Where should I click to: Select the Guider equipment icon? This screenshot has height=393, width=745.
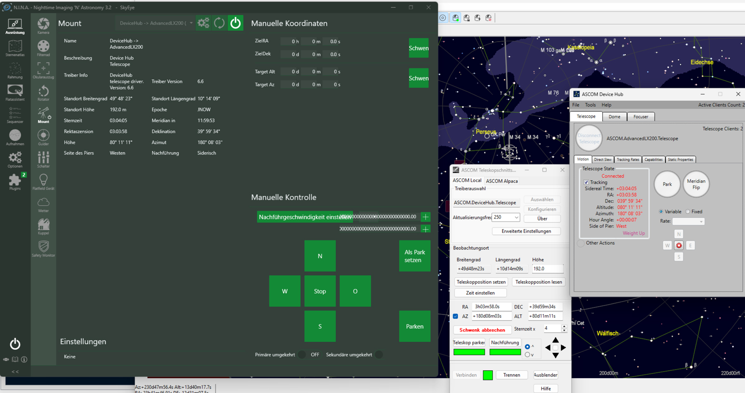pos(43,138)
